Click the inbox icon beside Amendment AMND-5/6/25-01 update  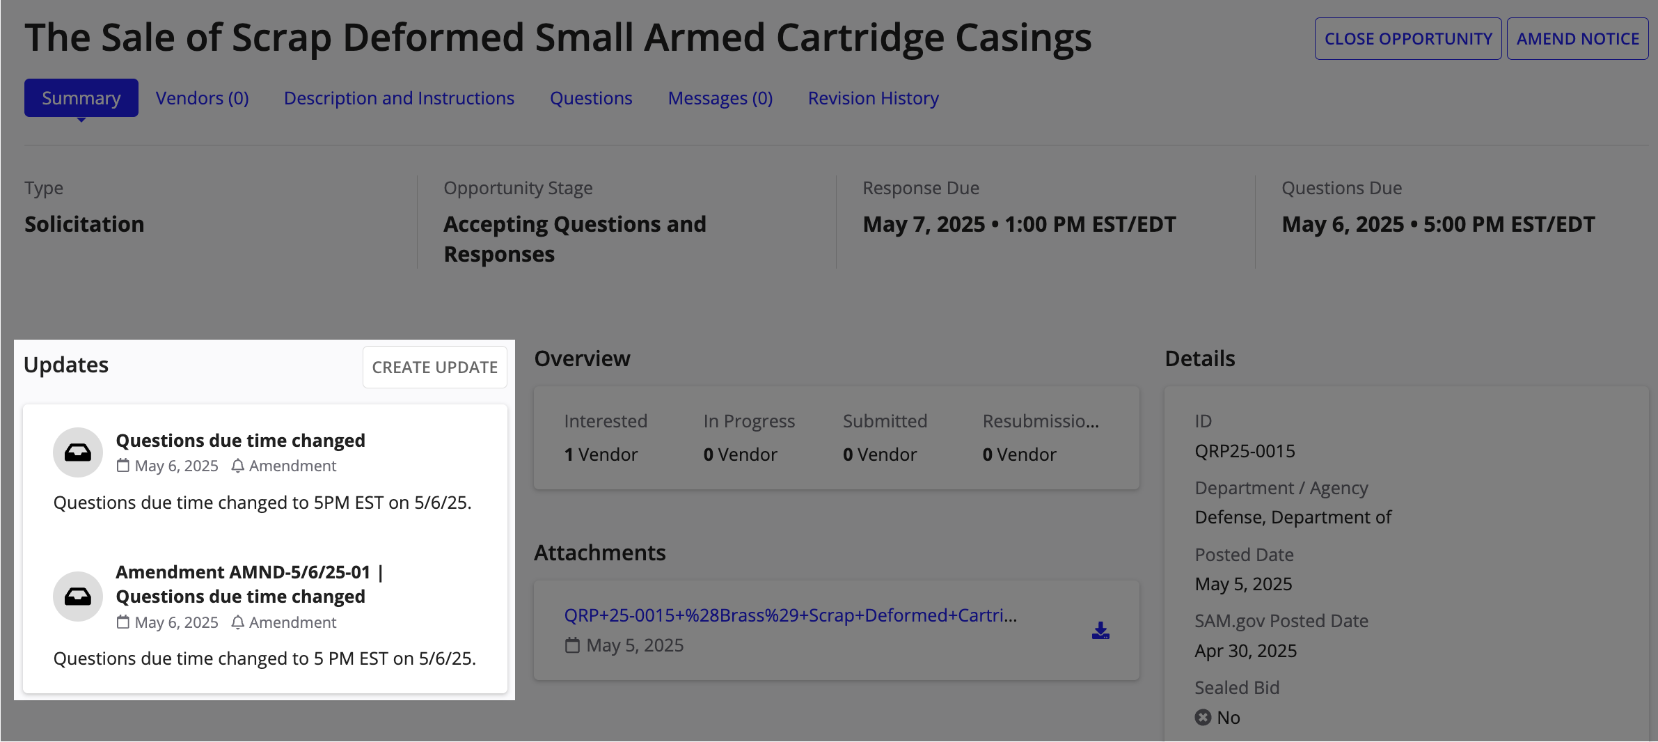(78, 597)
